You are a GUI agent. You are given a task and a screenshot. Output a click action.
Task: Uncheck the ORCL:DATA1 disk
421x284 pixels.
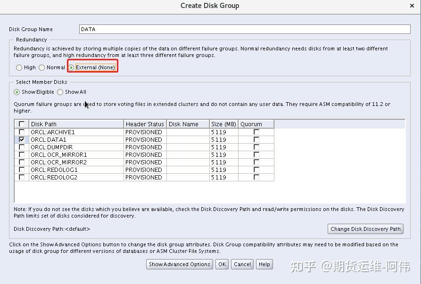tap(21, 139)
